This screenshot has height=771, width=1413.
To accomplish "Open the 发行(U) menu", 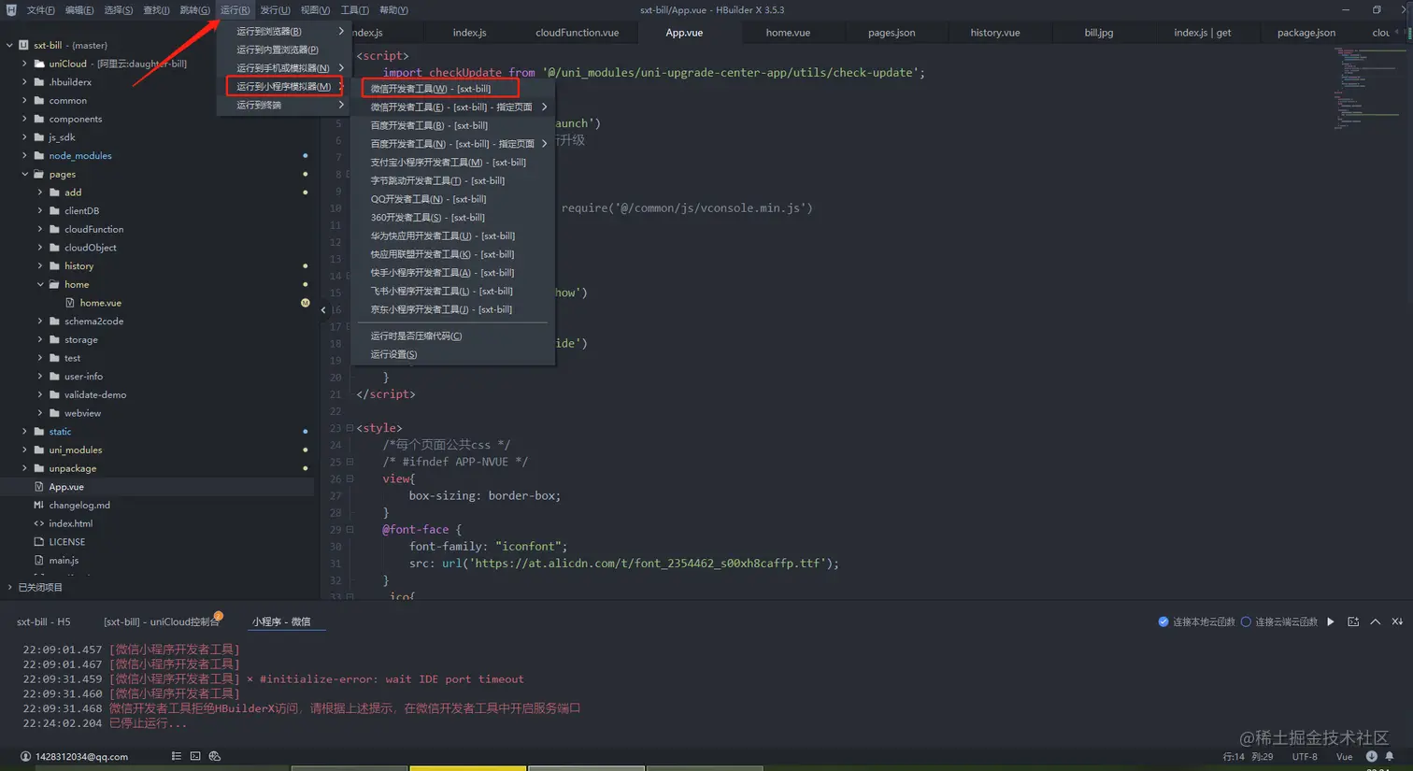I will click(x=275, y=10).
